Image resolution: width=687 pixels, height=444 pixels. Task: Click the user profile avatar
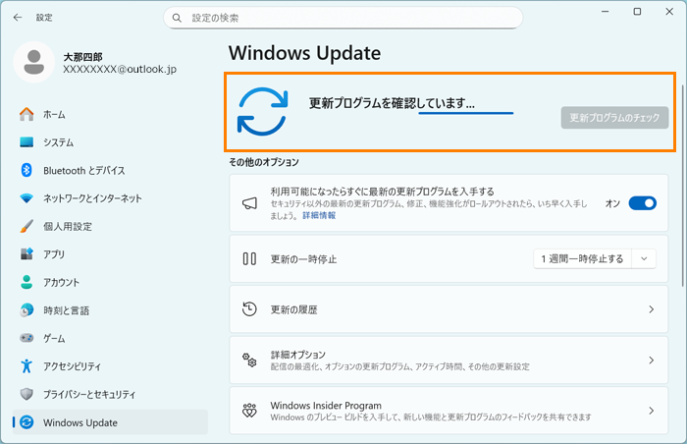(33, 62)
